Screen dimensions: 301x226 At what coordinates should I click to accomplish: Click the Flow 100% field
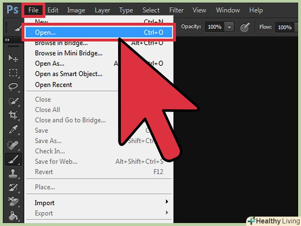[285, 27]
